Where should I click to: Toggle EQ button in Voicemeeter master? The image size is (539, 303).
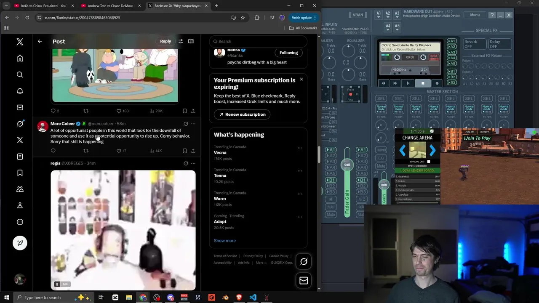[381, 158]
